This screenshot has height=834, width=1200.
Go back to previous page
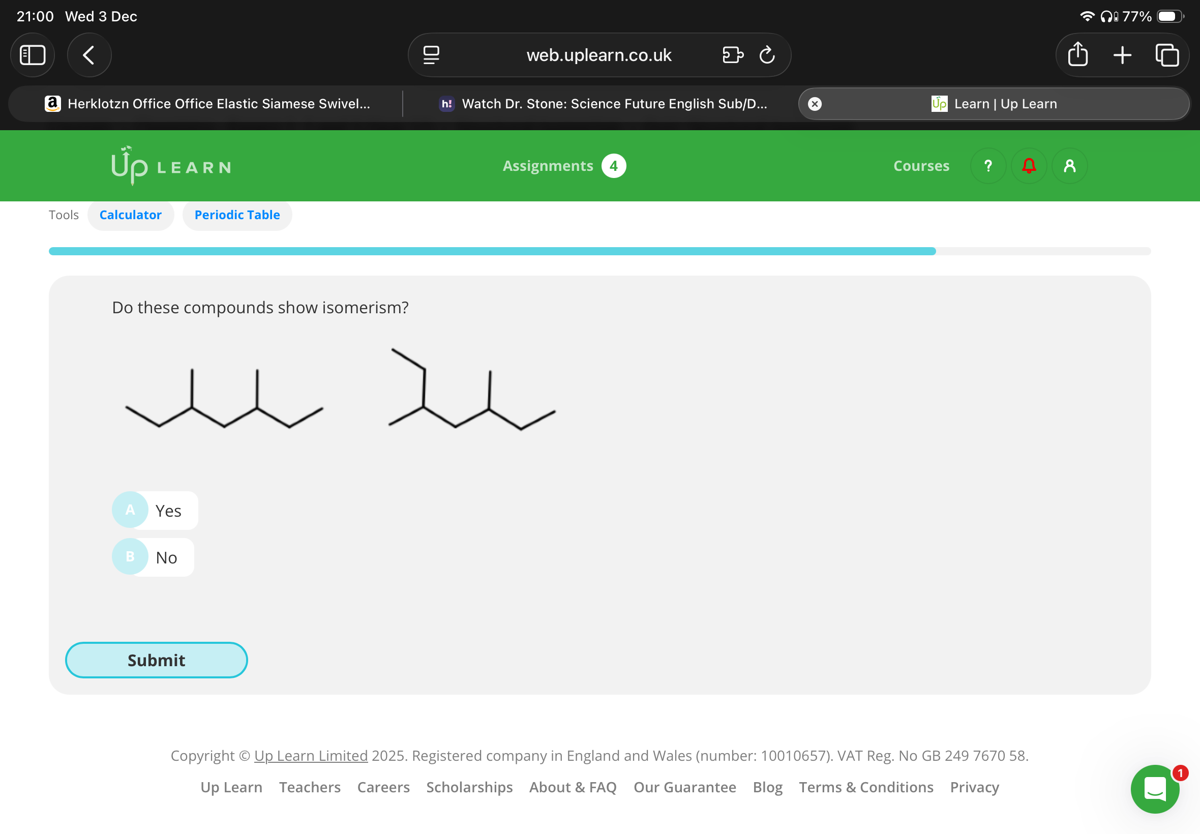click(89, 55)
